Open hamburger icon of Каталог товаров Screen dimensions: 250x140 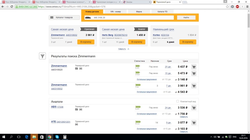click(x=52, y=17)
